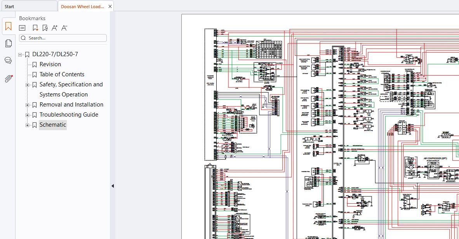Click the bookmarks Search field
459x239 pixels.
pos(63,38)
